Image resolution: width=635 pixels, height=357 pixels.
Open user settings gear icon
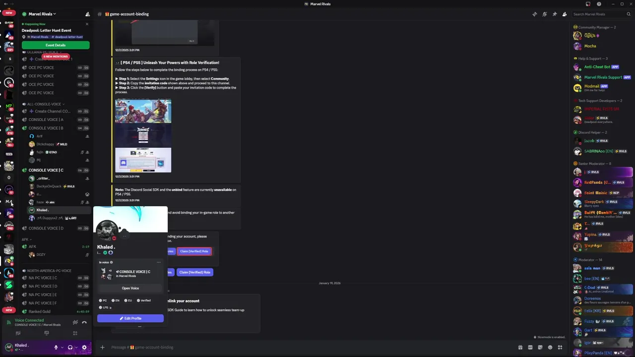click(x=84, y=348)
